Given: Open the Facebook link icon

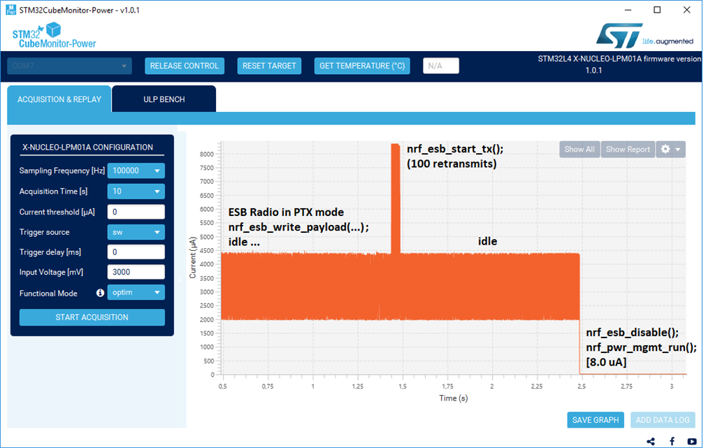Looking at the screenshot, I should pos(672,442).
